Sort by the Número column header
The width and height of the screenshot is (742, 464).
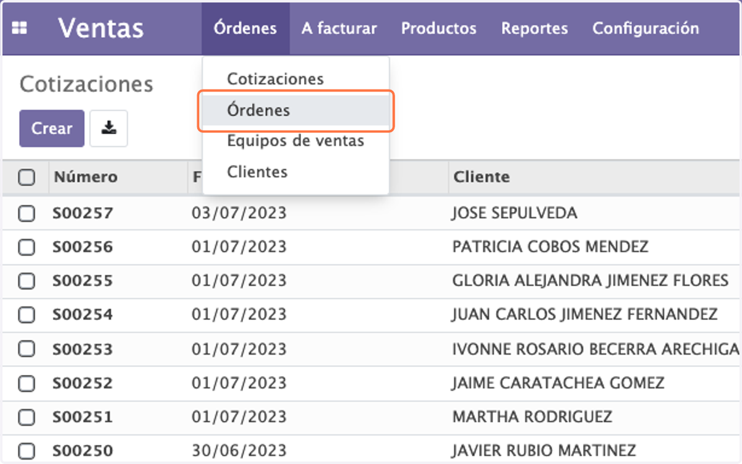click(x=85, y=177)
